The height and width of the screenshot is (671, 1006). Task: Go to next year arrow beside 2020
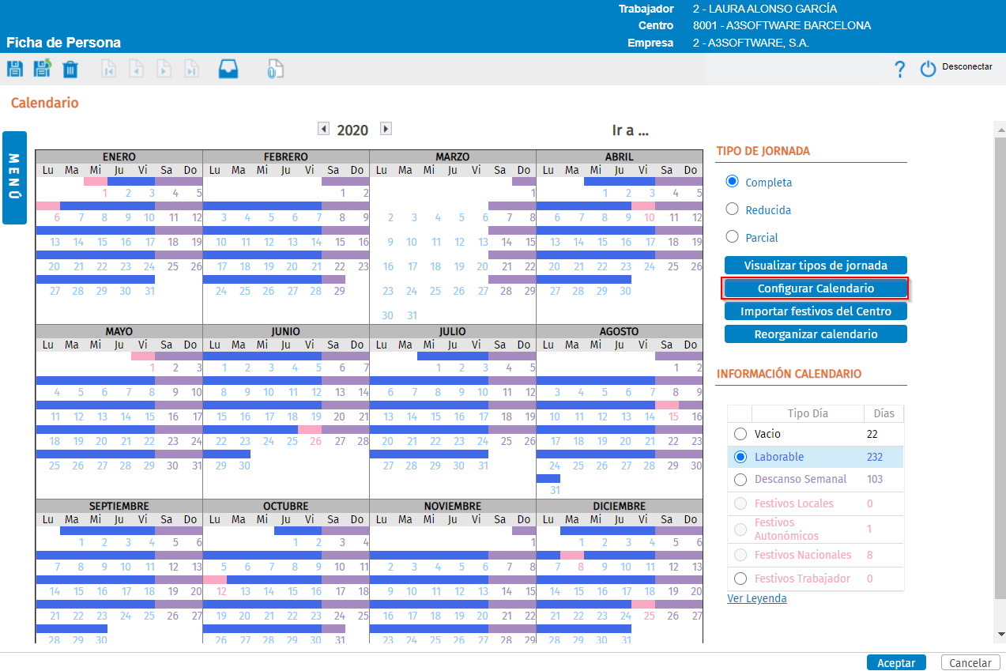(386, 128)
